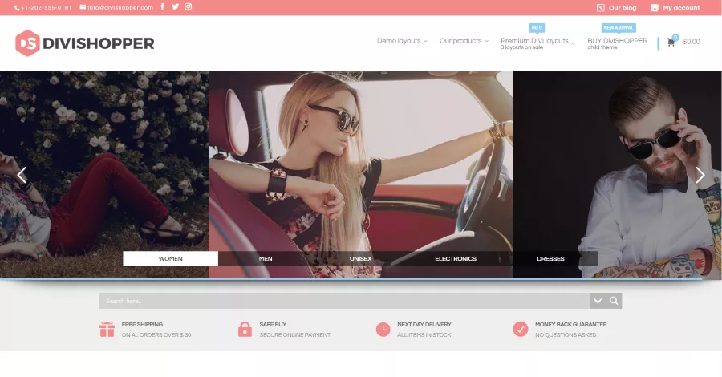The width and height of the screenshot is (722, 377).
Task: Click the $0.00 cart total
Action: [x=691, y=42]
